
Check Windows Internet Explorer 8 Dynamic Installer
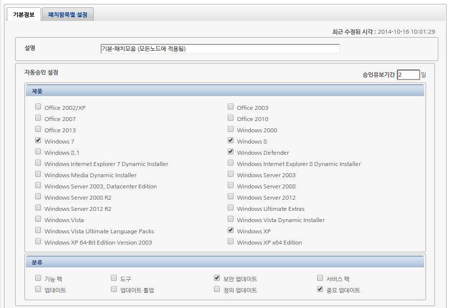point(230,163)
